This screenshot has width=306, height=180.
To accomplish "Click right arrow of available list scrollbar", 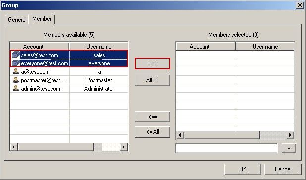I will [x=124, y=147].
